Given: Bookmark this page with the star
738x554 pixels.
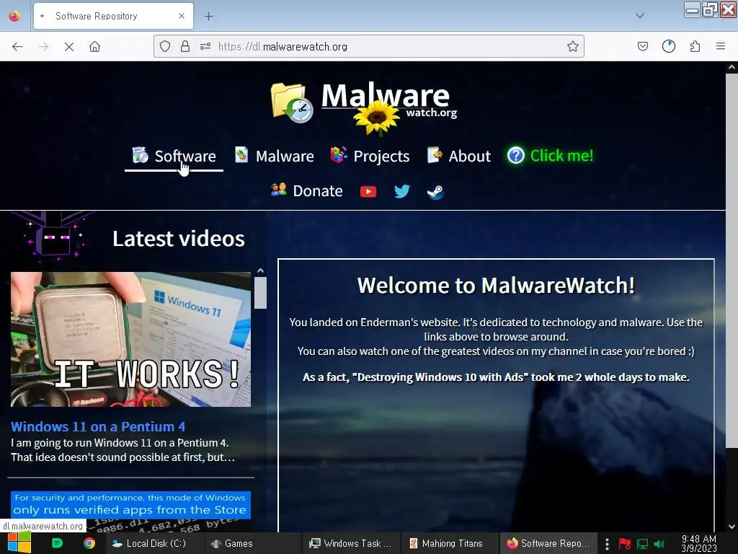Looking at the screenshot, I should coord(573,46).
